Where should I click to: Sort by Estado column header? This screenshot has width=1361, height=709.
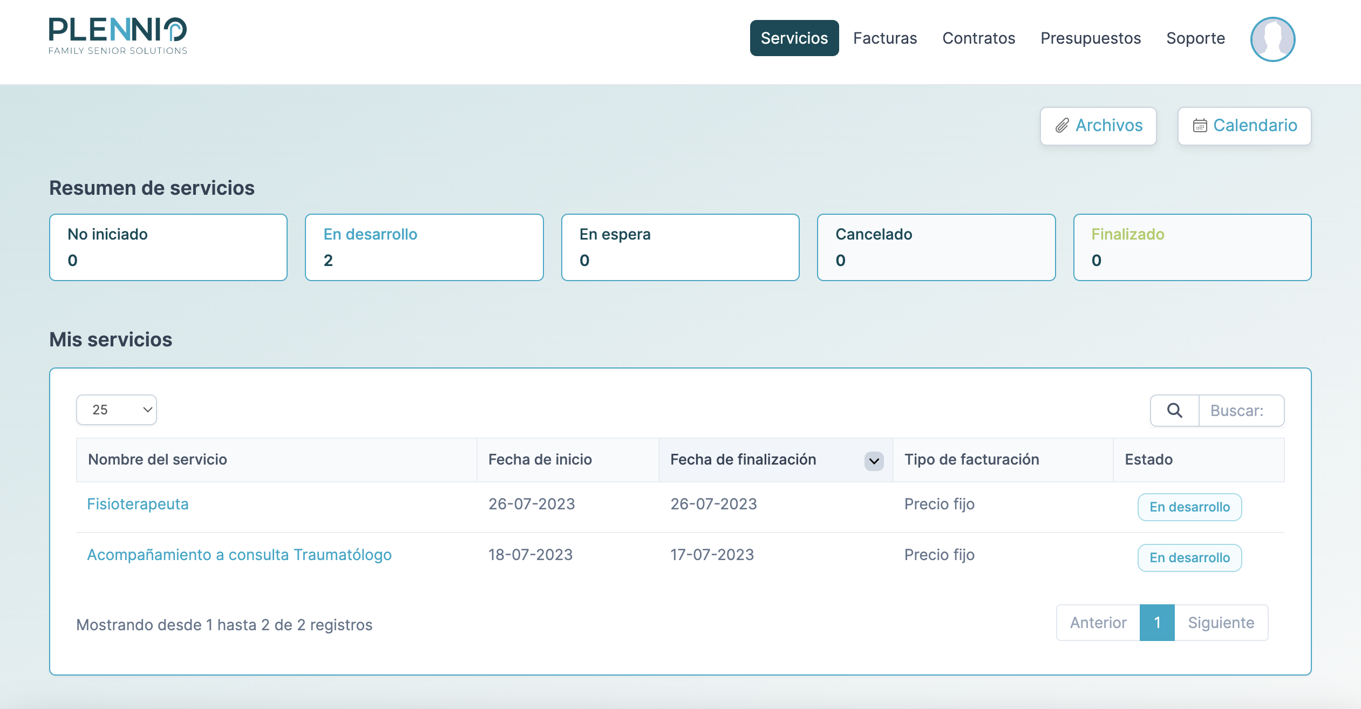(x=1199, y=460)
